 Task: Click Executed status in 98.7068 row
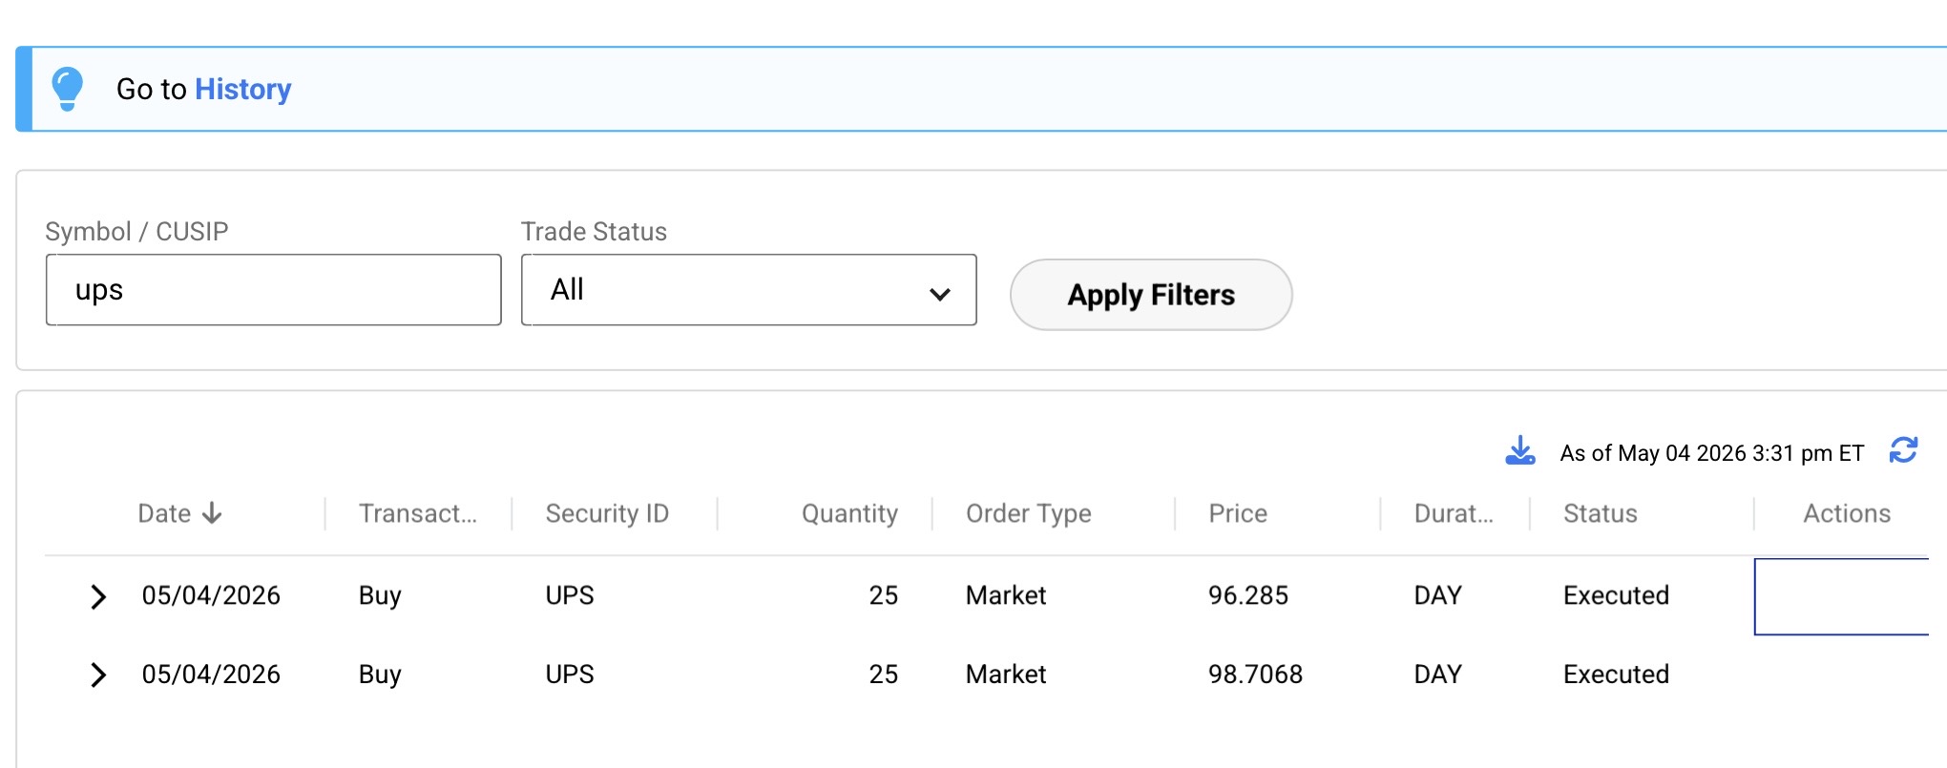click(x=1616, y=675)
